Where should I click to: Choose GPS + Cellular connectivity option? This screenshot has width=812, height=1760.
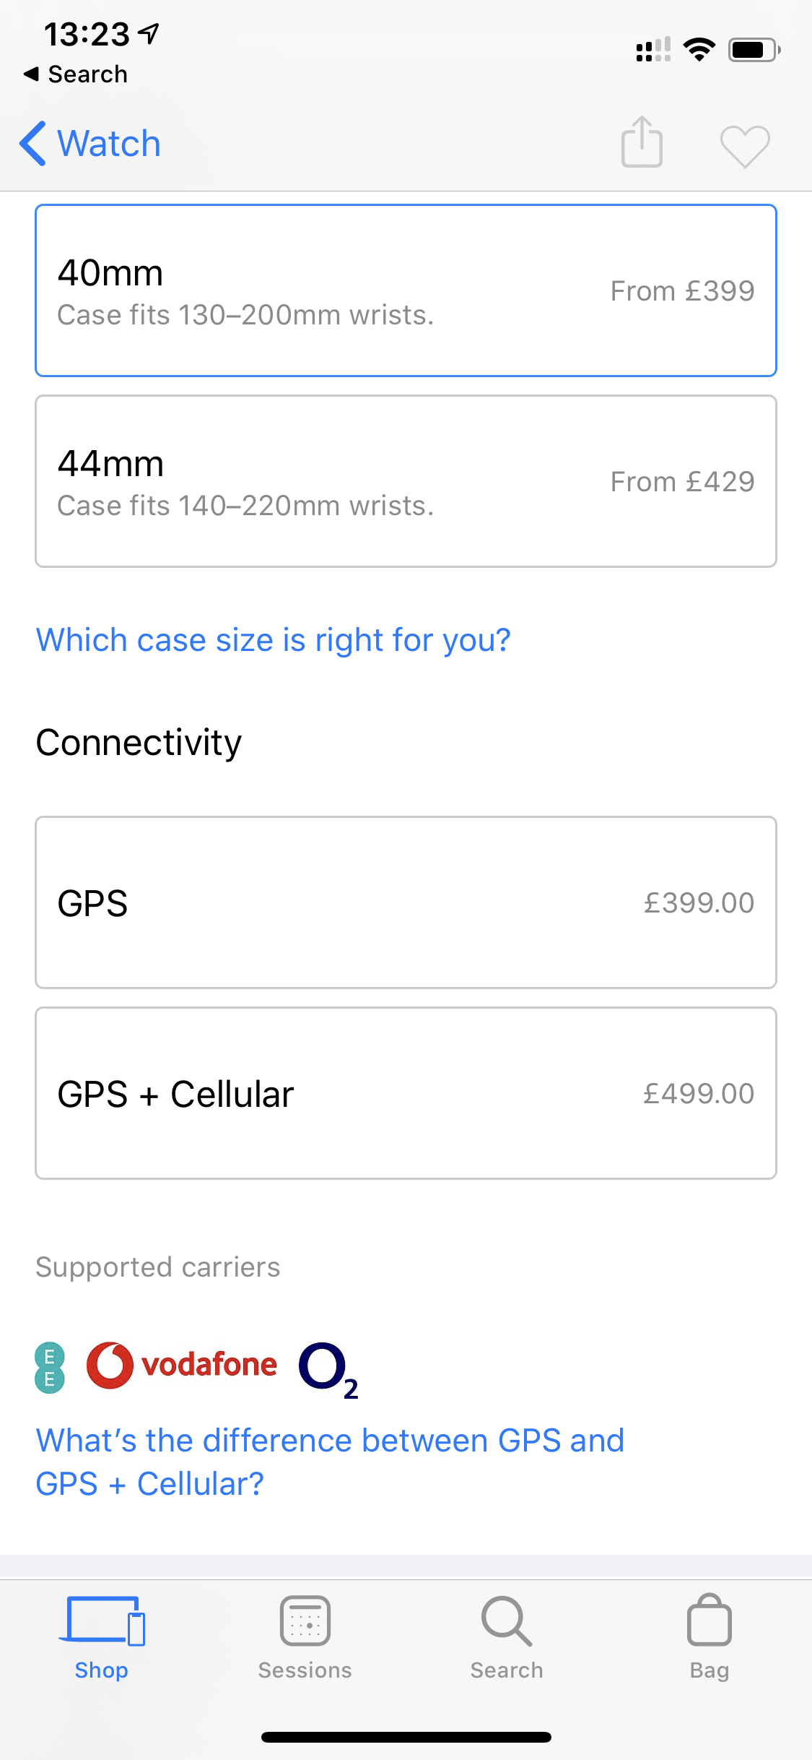click(x=406, y=1093)
